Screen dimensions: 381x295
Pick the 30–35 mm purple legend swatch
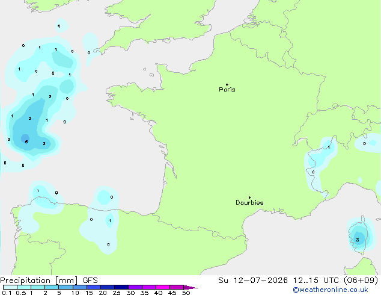(135, 287)
